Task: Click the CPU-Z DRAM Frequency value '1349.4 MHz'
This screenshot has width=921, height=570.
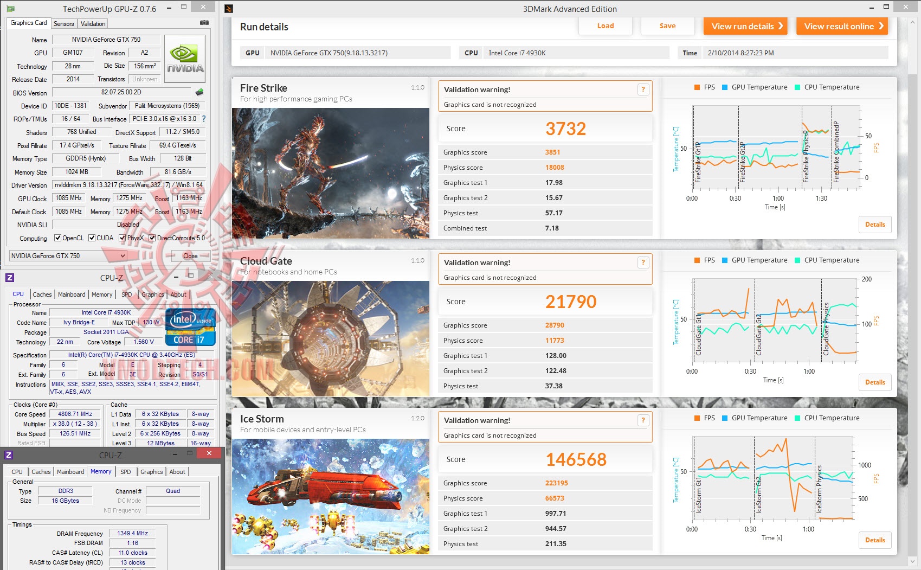Action: 133,533
